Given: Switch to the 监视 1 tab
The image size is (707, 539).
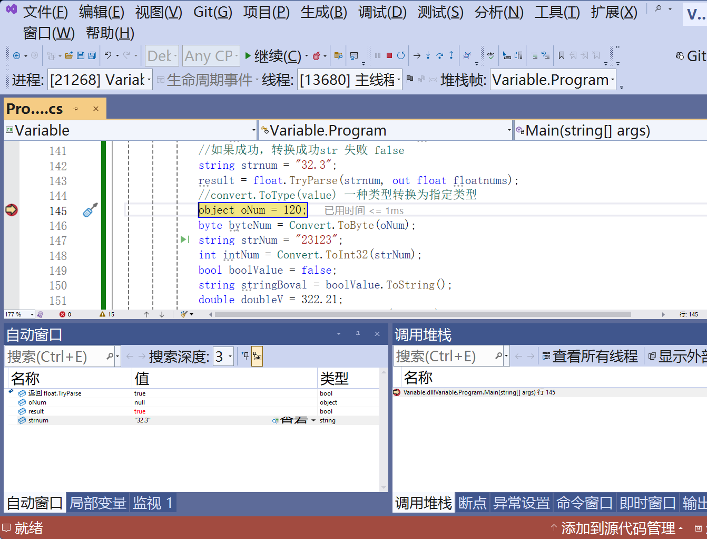Looking at the screenshot, I should (x=153, y=503).
